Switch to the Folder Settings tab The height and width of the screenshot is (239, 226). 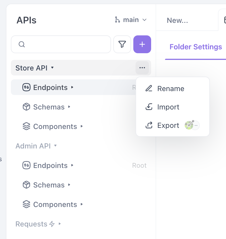[196, 47]
